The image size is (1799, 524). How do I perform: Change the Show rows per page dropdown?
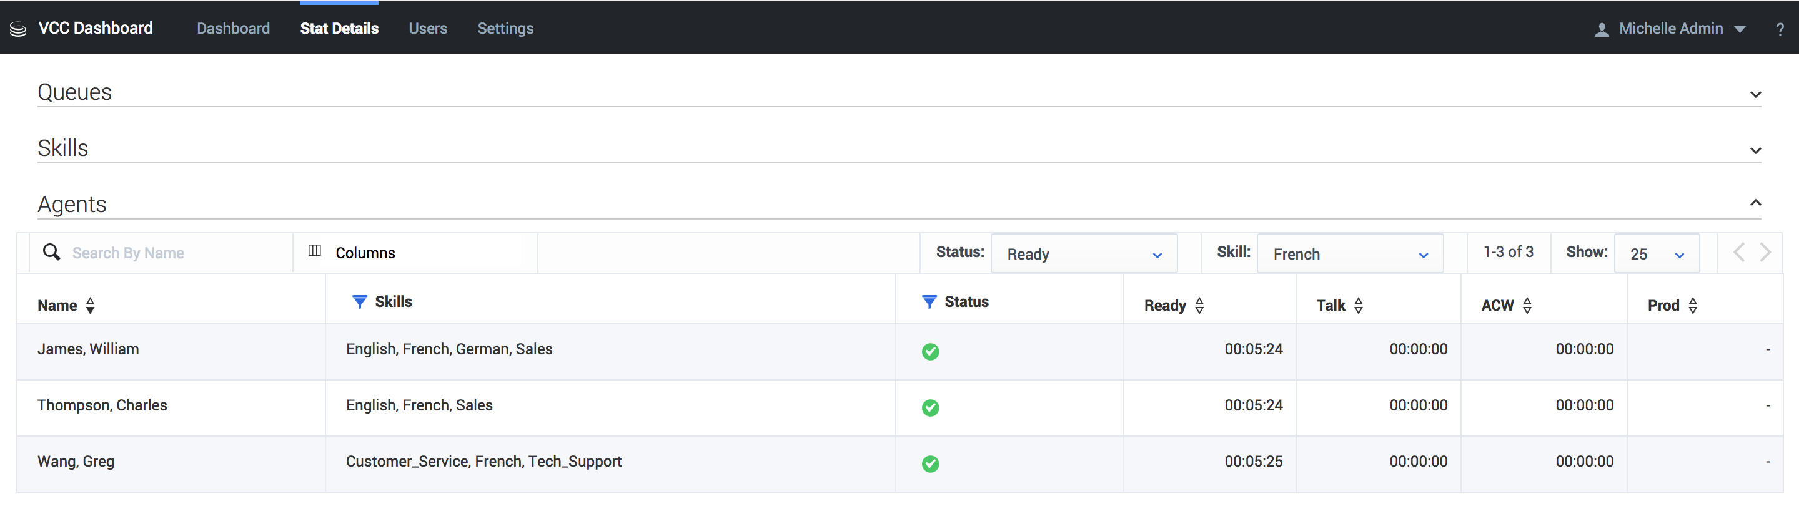pos(1656,254)
